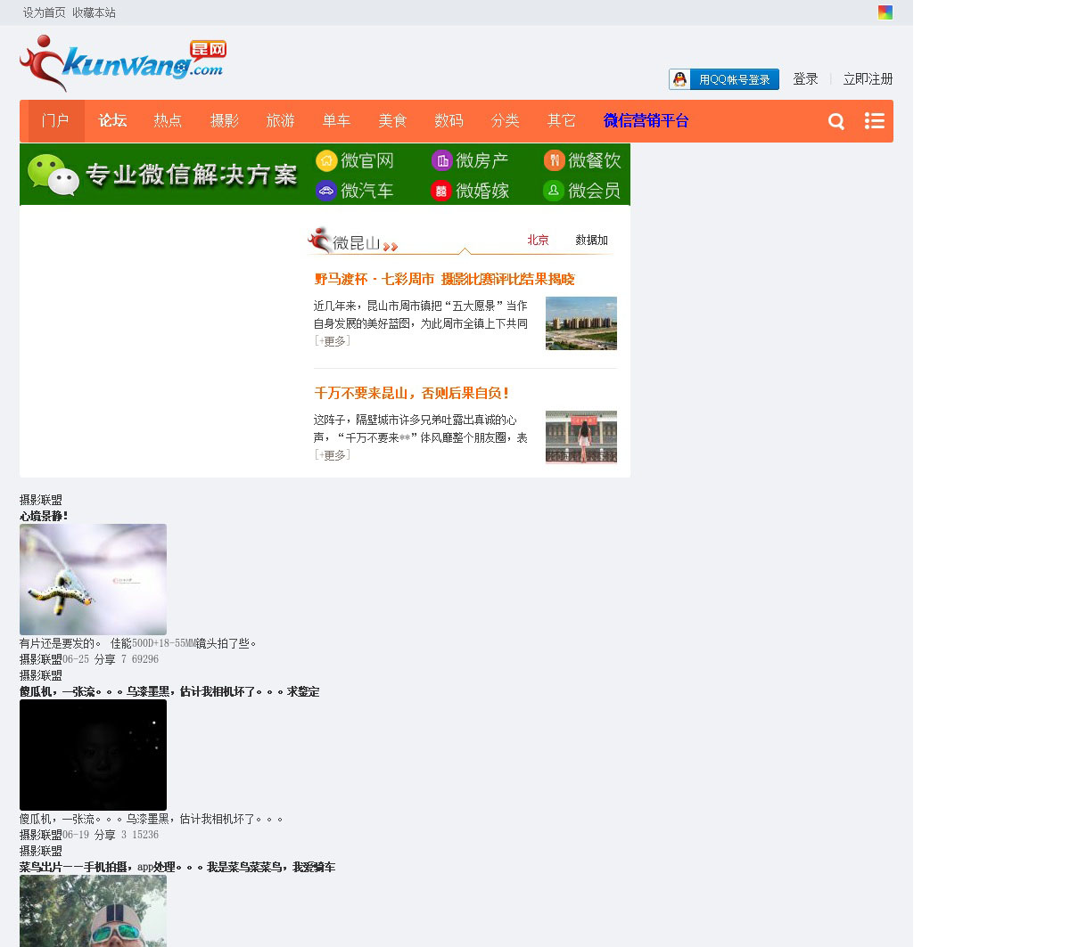Log in with QQ account button
1070x947 pixels.
click(x=724, y=79)
